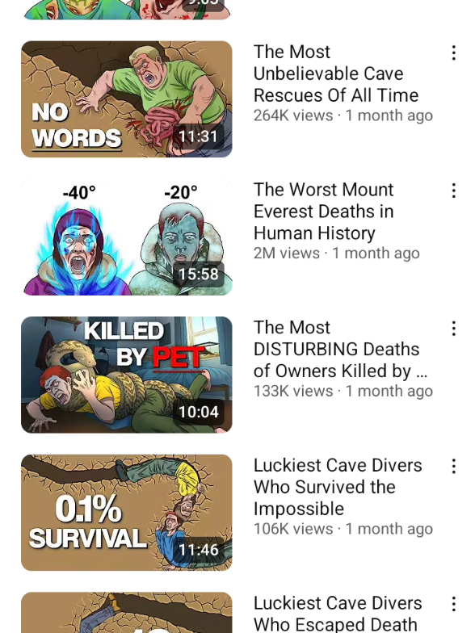The image size is (475, 633).
Task: Open the partially visible cave thumbnail at the bottom
Action: 126,612
